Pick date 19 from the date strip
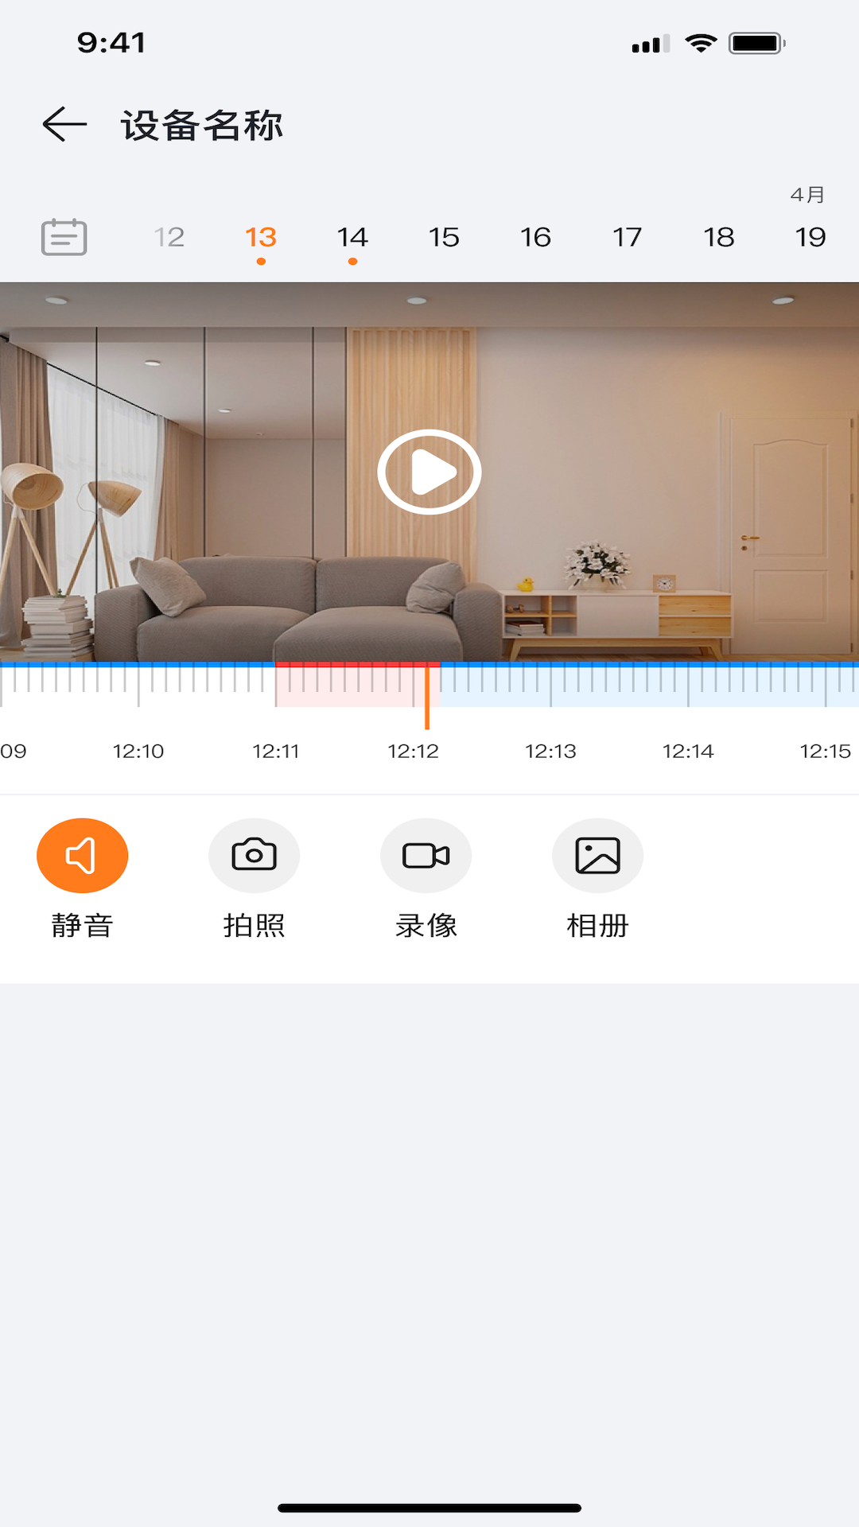 [810, 237]
